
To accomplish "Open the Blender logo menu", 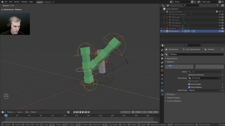I will [x=2, y=2].
